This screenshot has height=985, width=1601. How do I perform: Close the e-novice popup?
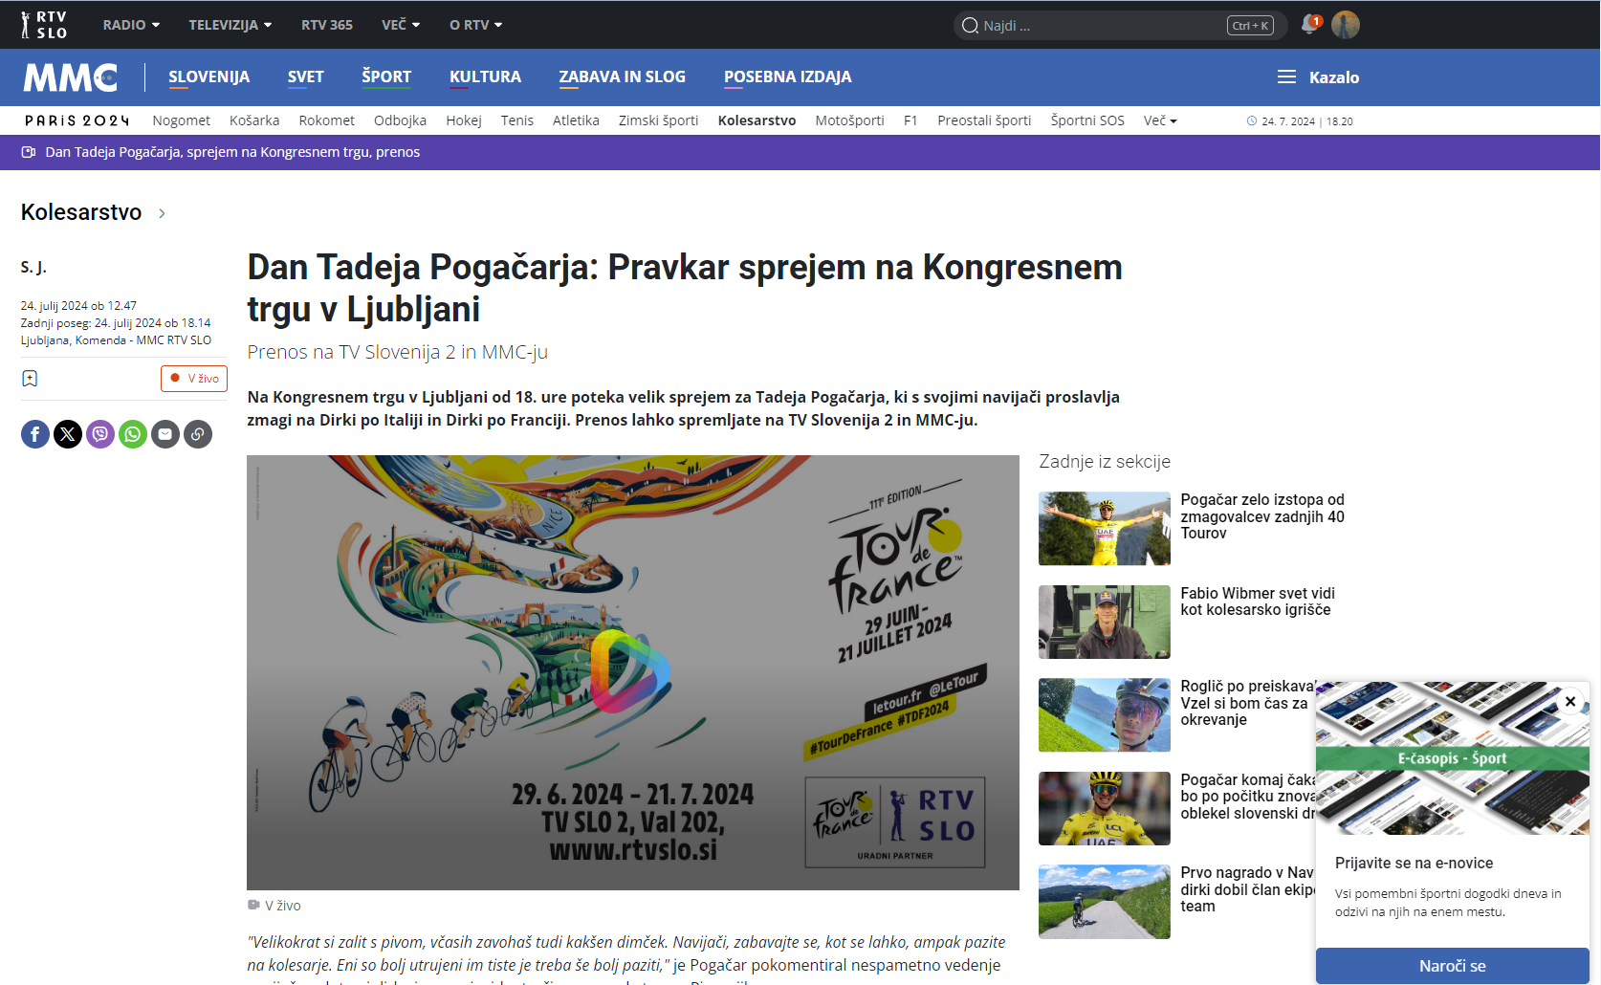[x=1569, y=701]
